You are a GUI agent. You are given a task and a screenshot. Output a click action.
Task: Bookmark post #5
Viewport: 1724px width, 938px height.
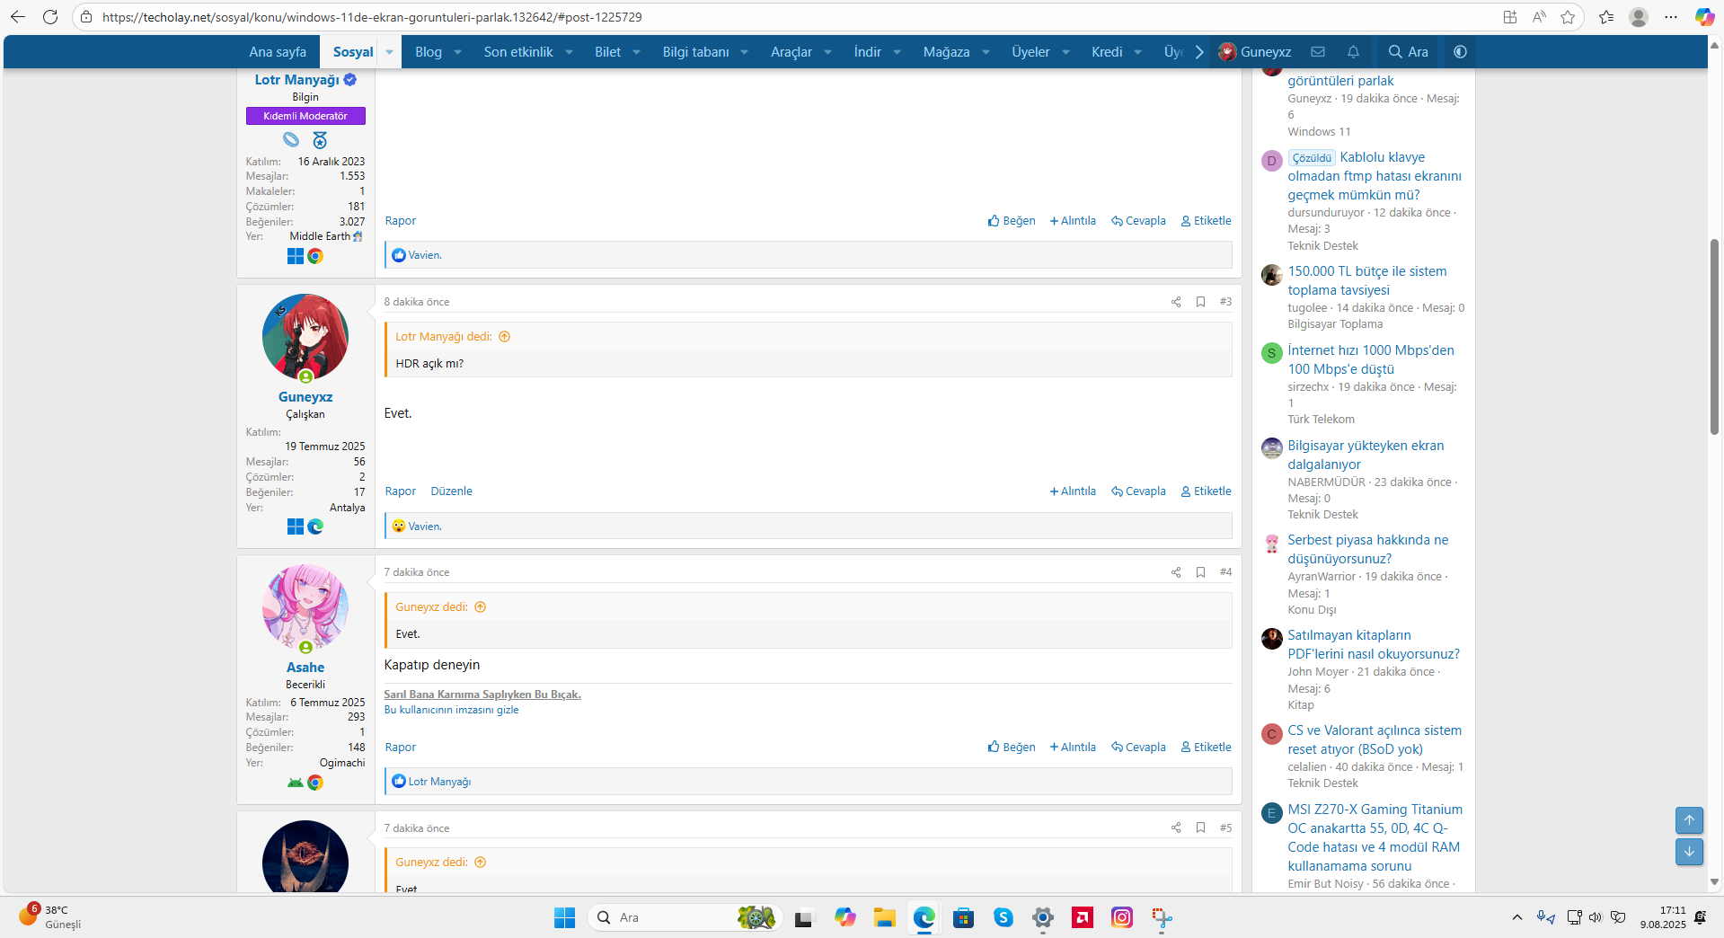(1200, 827)
